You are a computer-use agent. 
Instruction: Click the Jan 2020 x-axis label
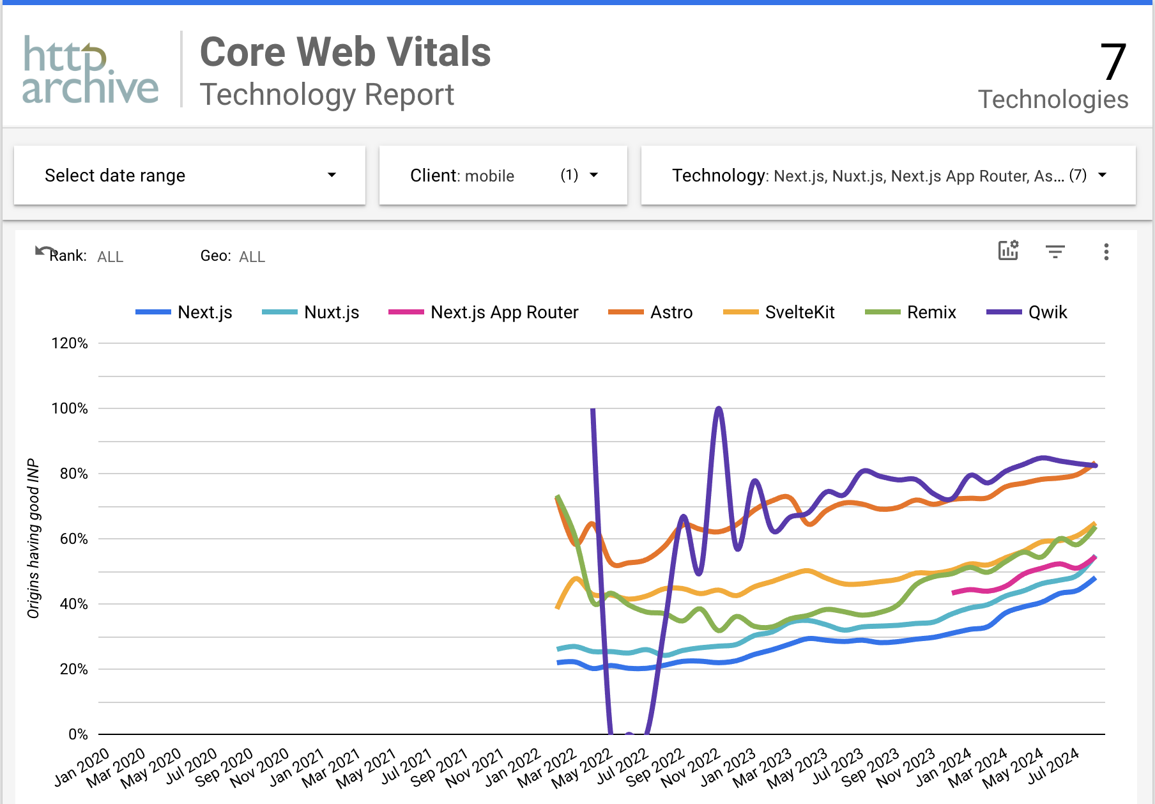[82, 766]
